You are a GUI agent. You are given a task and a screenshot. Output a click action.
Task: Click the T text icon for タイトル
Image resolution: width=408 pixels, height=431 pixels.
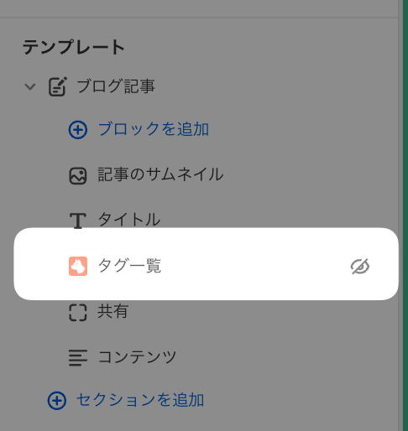(78, 221)
